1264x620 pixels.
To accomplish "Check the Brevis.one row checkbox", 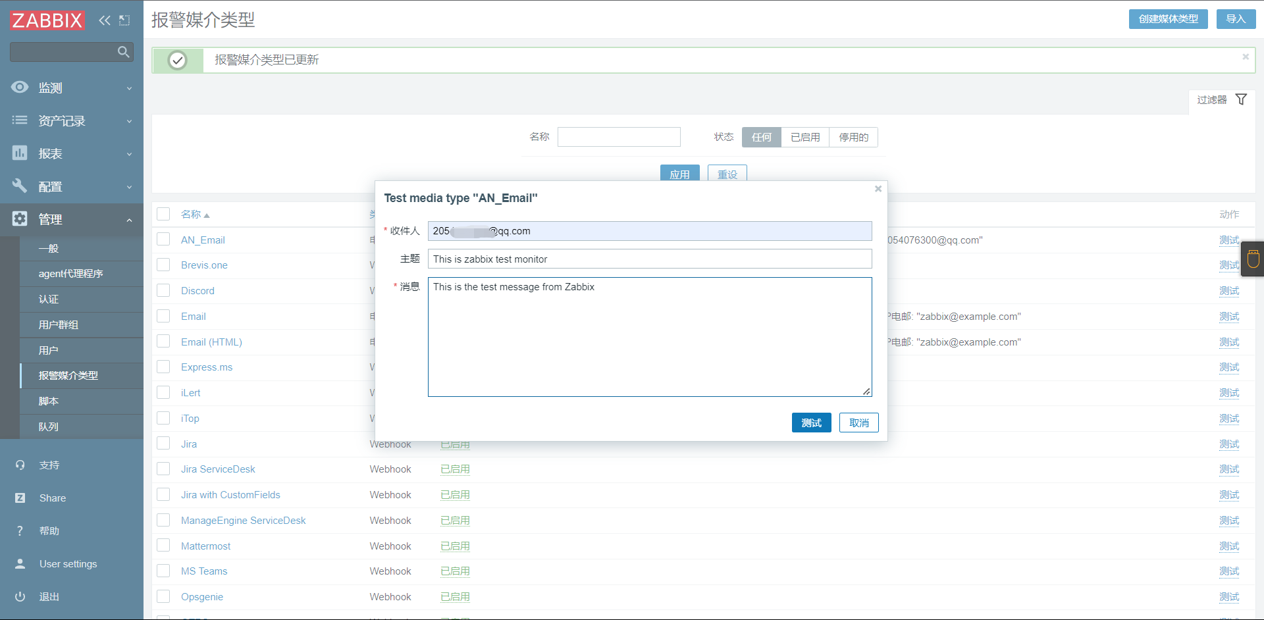I will point(163,265).
